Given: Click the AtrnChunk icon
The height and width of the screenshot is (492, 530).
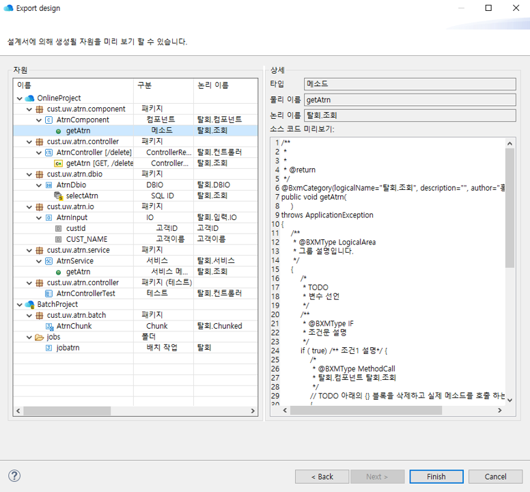Looking at the screenshot, I should pyautogui.click(x=48, y=326).
